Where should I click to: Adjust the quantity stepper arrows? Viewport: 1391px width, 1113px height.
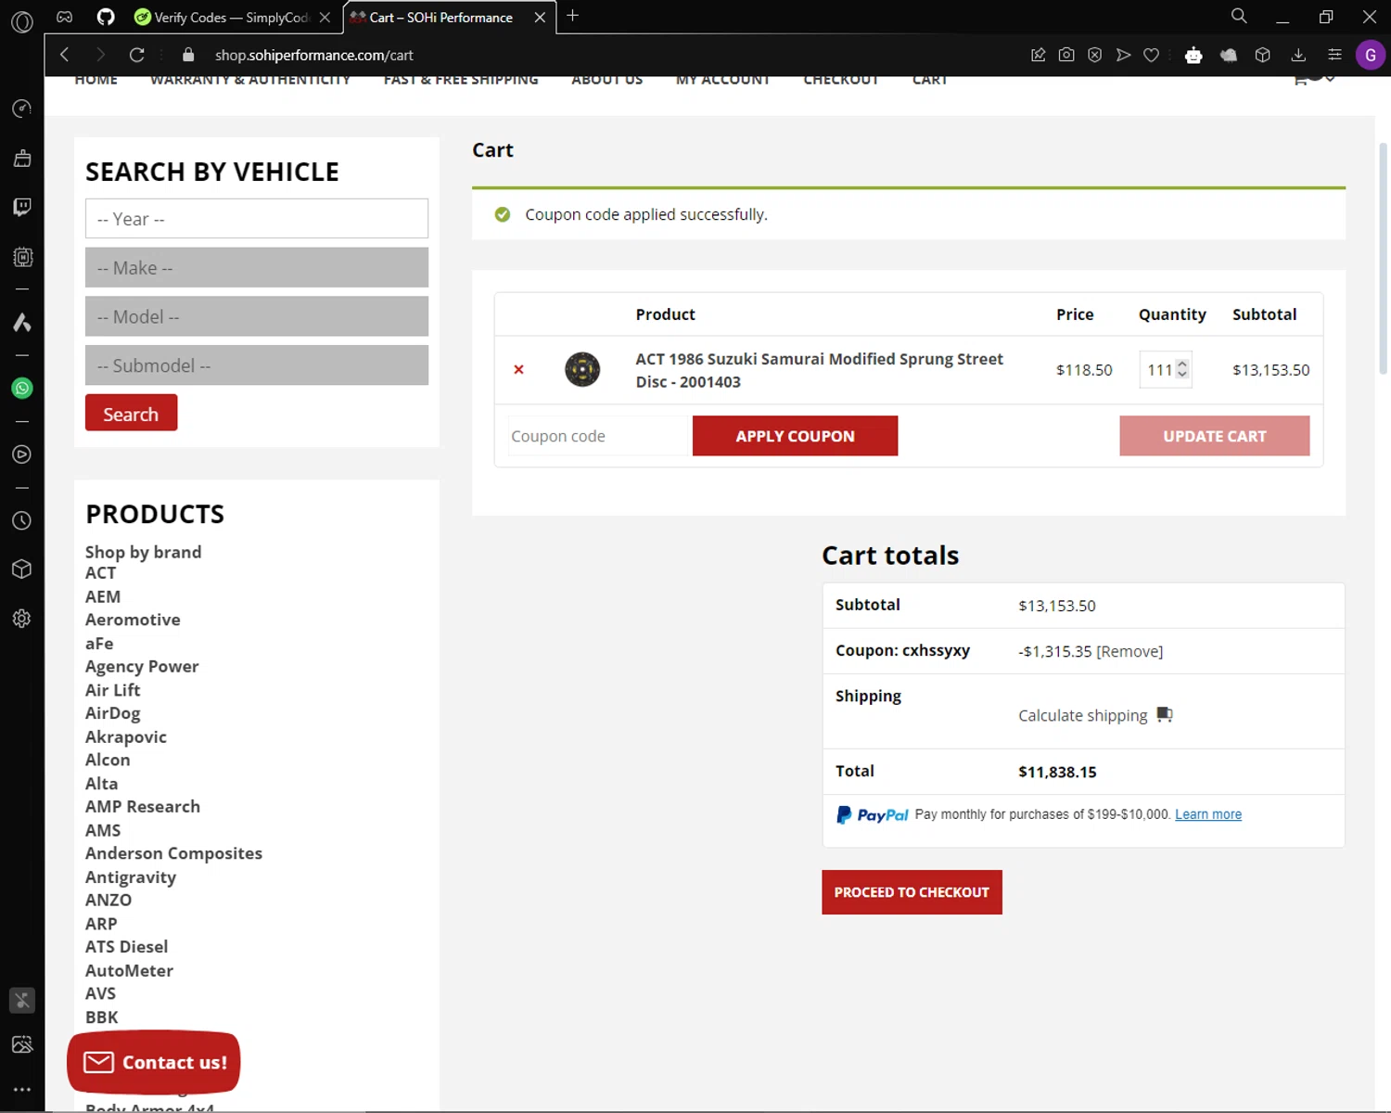click(1181, 369)
